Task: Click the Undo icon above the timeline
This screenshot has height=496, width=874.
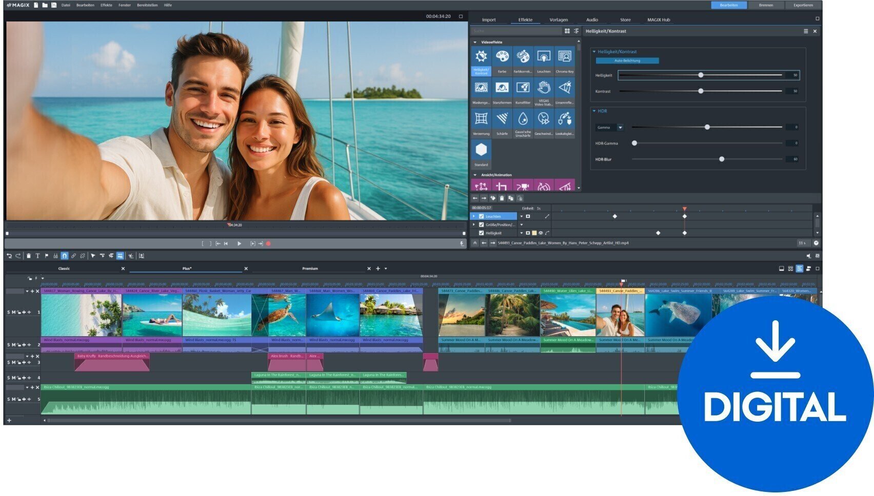Action: pos(9,256)
